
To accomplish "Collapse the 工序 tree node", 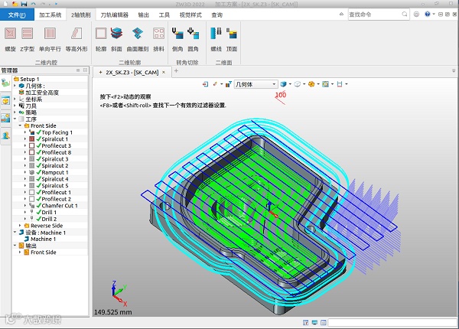I will tap(15, 119).
